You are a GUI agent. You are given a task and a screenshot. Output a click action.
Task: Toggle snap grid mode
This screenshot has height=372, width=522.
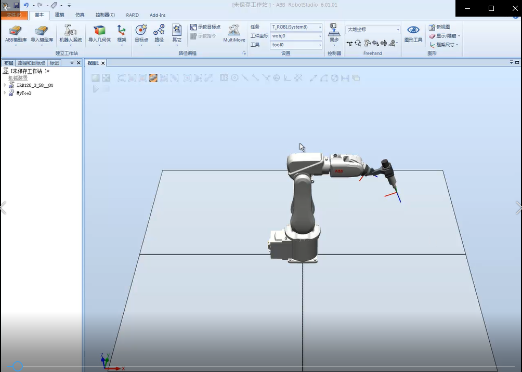click(x=298, y=78)
